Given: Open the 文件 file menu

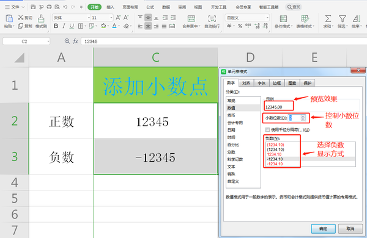Looking at the screenshot, I should click(15, 7).
